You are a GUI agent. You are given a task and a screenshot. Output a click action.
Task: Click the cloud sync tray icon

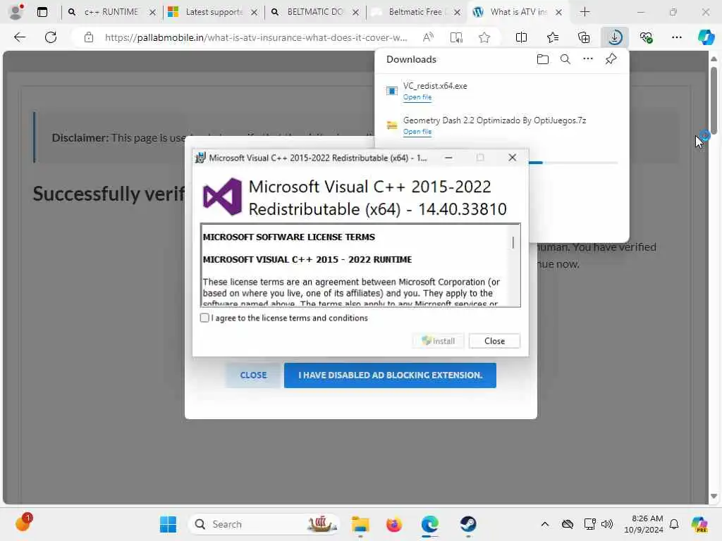click(x=568, y=524)
